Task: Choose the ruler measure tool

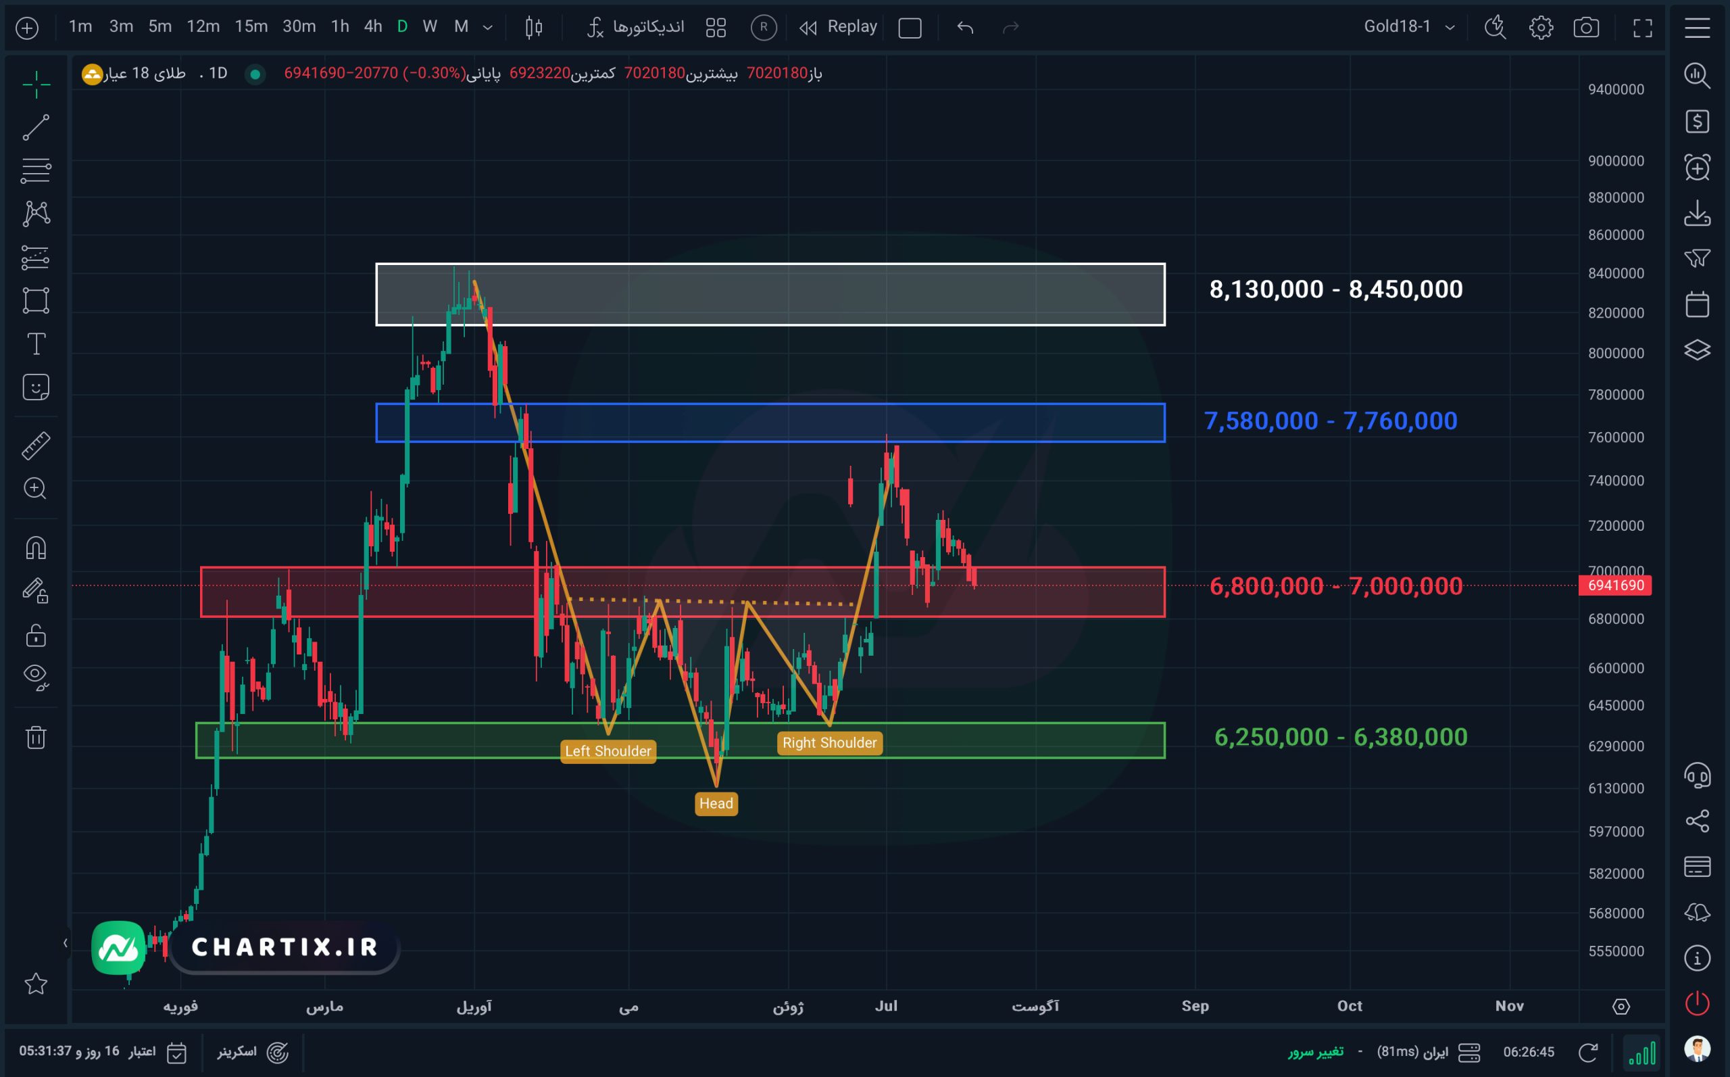Action: (36, 446)
